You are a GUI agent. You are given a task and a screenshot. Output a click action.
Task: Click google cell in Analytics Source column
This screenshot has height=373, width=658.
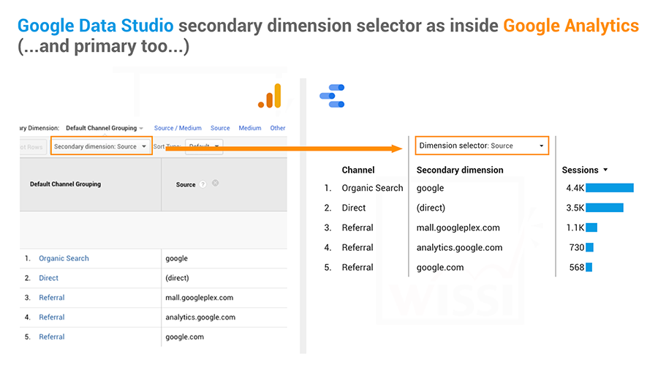click(x=177, y=258)
